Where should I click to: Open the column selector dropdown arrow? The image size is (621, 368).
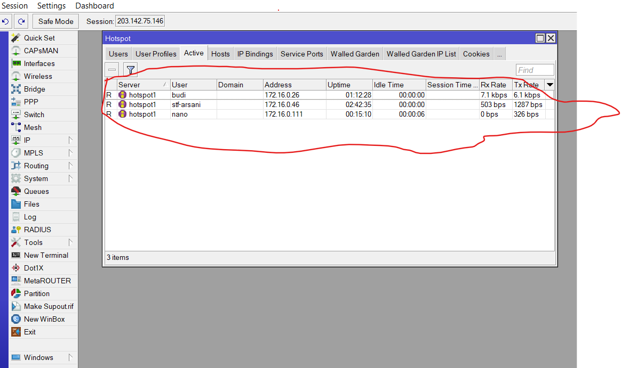550,85
